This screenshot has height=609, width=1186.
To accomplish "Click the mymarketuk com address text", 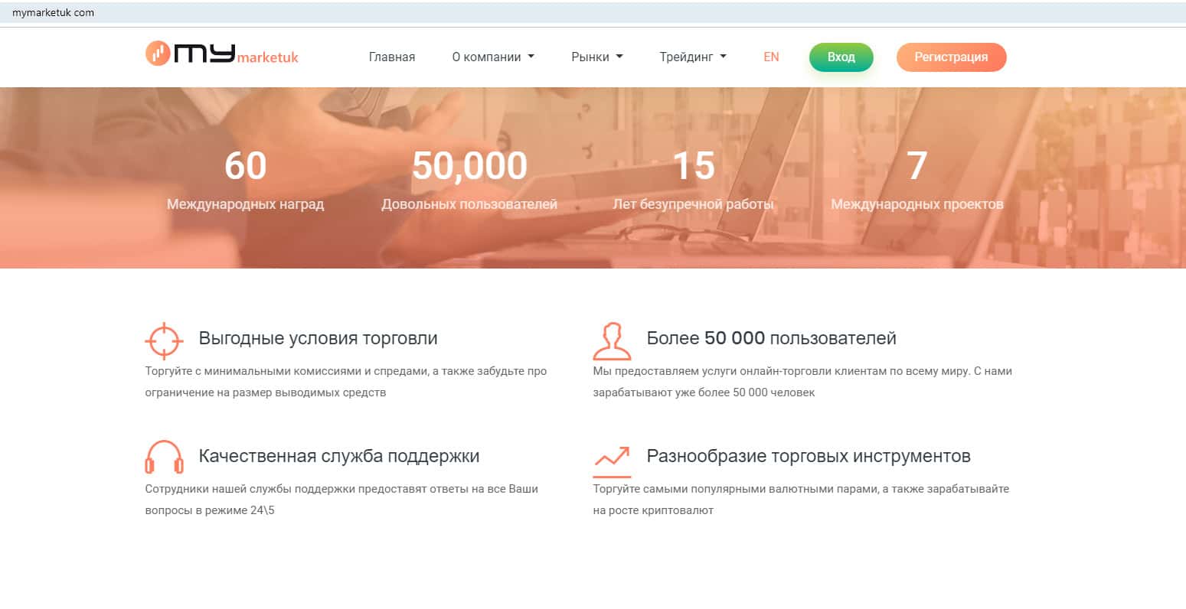I will click(53, 12).
